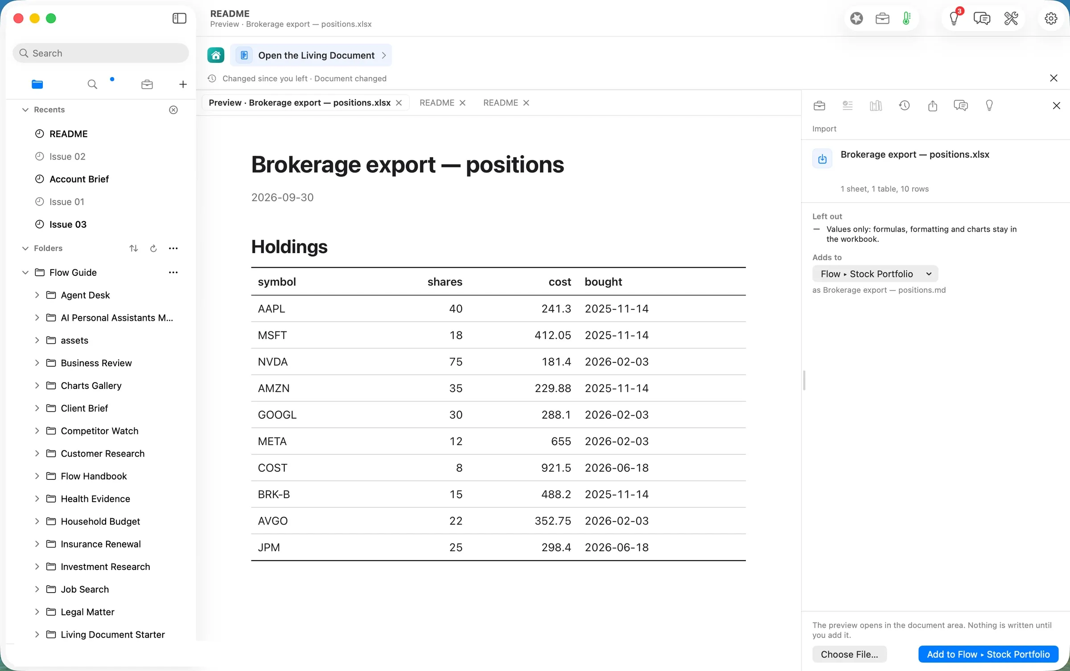1070x671 pixels.
Task: Click the thermometer icon in top toolbar
Action: (906, 18)
